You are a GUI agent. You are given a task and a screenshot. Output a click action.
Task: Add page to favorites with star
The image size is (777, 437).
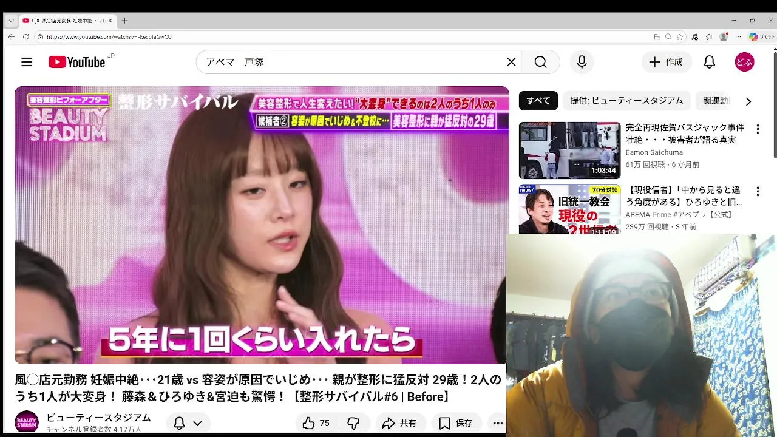(x=680, y=37)
